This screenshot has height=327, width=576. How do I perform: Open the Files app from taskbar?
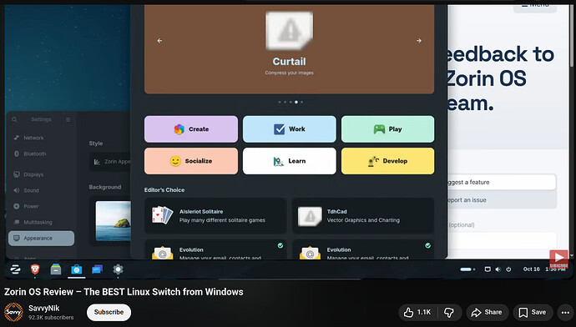point(56,269)
